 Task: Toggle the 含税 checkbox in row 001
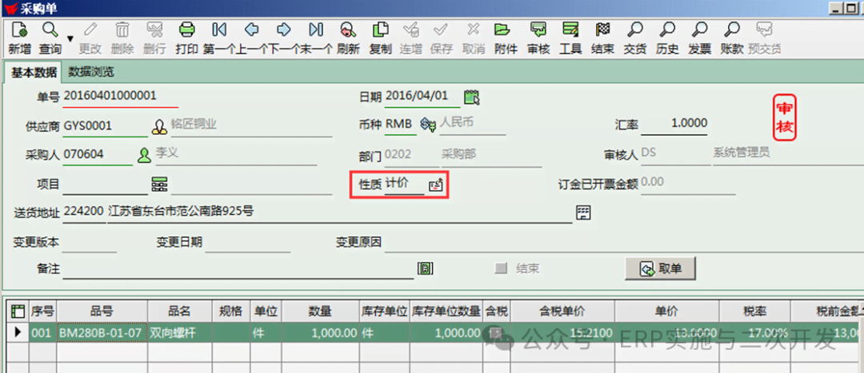coord(496,332)
